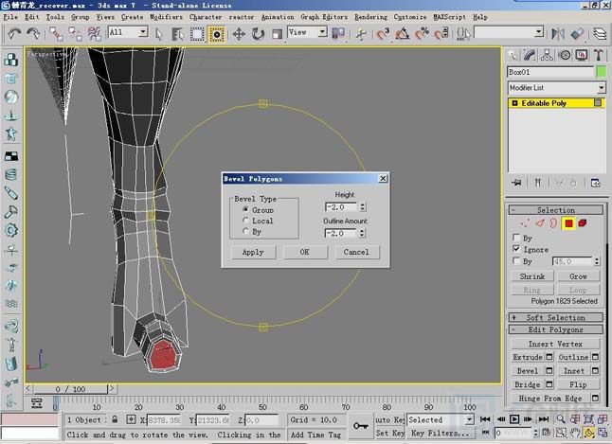
Task: Click OK in Bevel Polygons dialog
Action: tap(305, 252)
